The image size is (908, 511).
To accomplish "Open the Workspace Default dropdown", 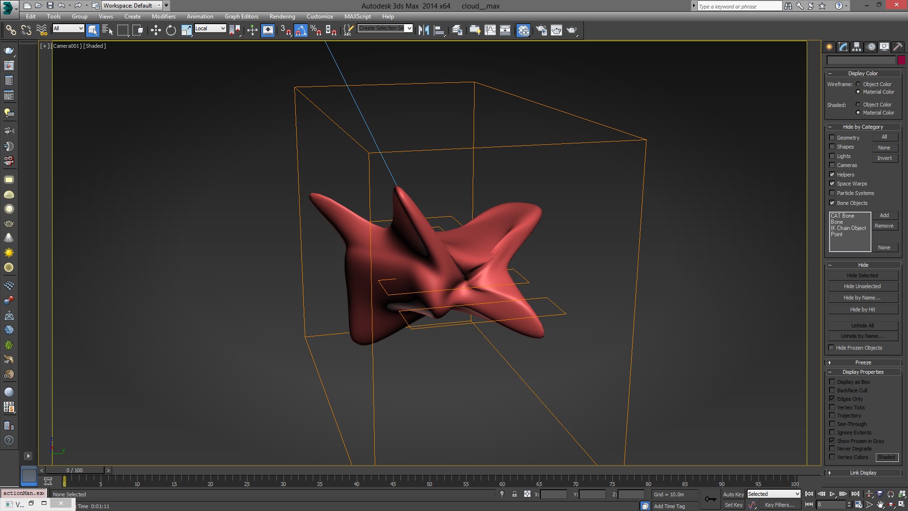I will click(x=132, y=6).
